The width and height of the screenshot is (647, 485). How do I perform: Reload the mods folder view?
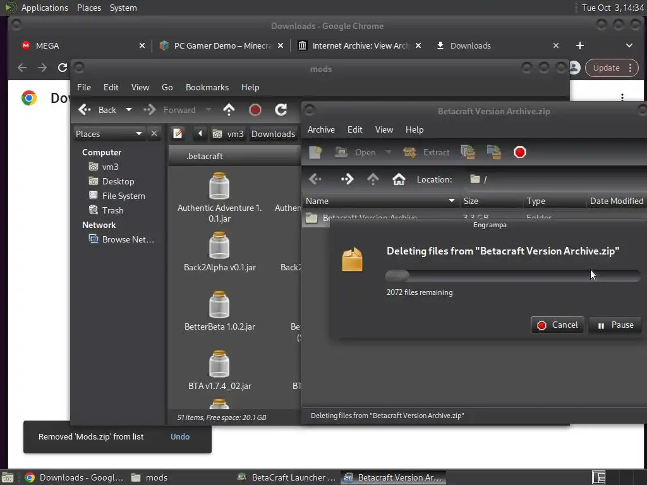(281, 110)
